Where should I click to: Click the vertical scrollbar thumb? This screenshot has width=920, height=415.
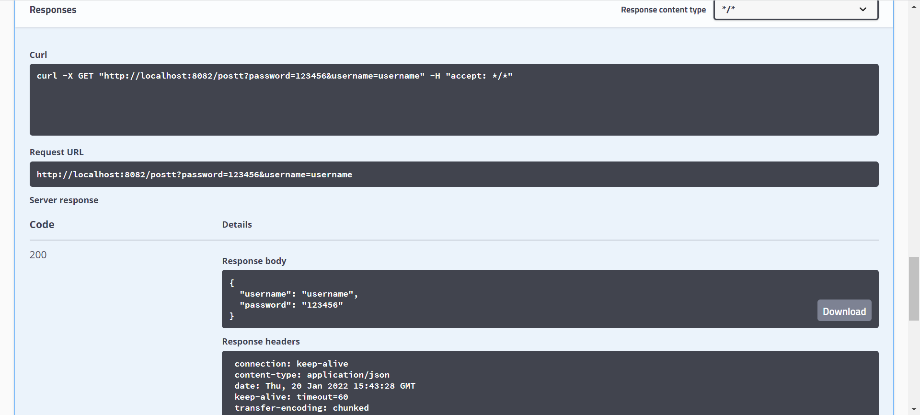(914, 288)
